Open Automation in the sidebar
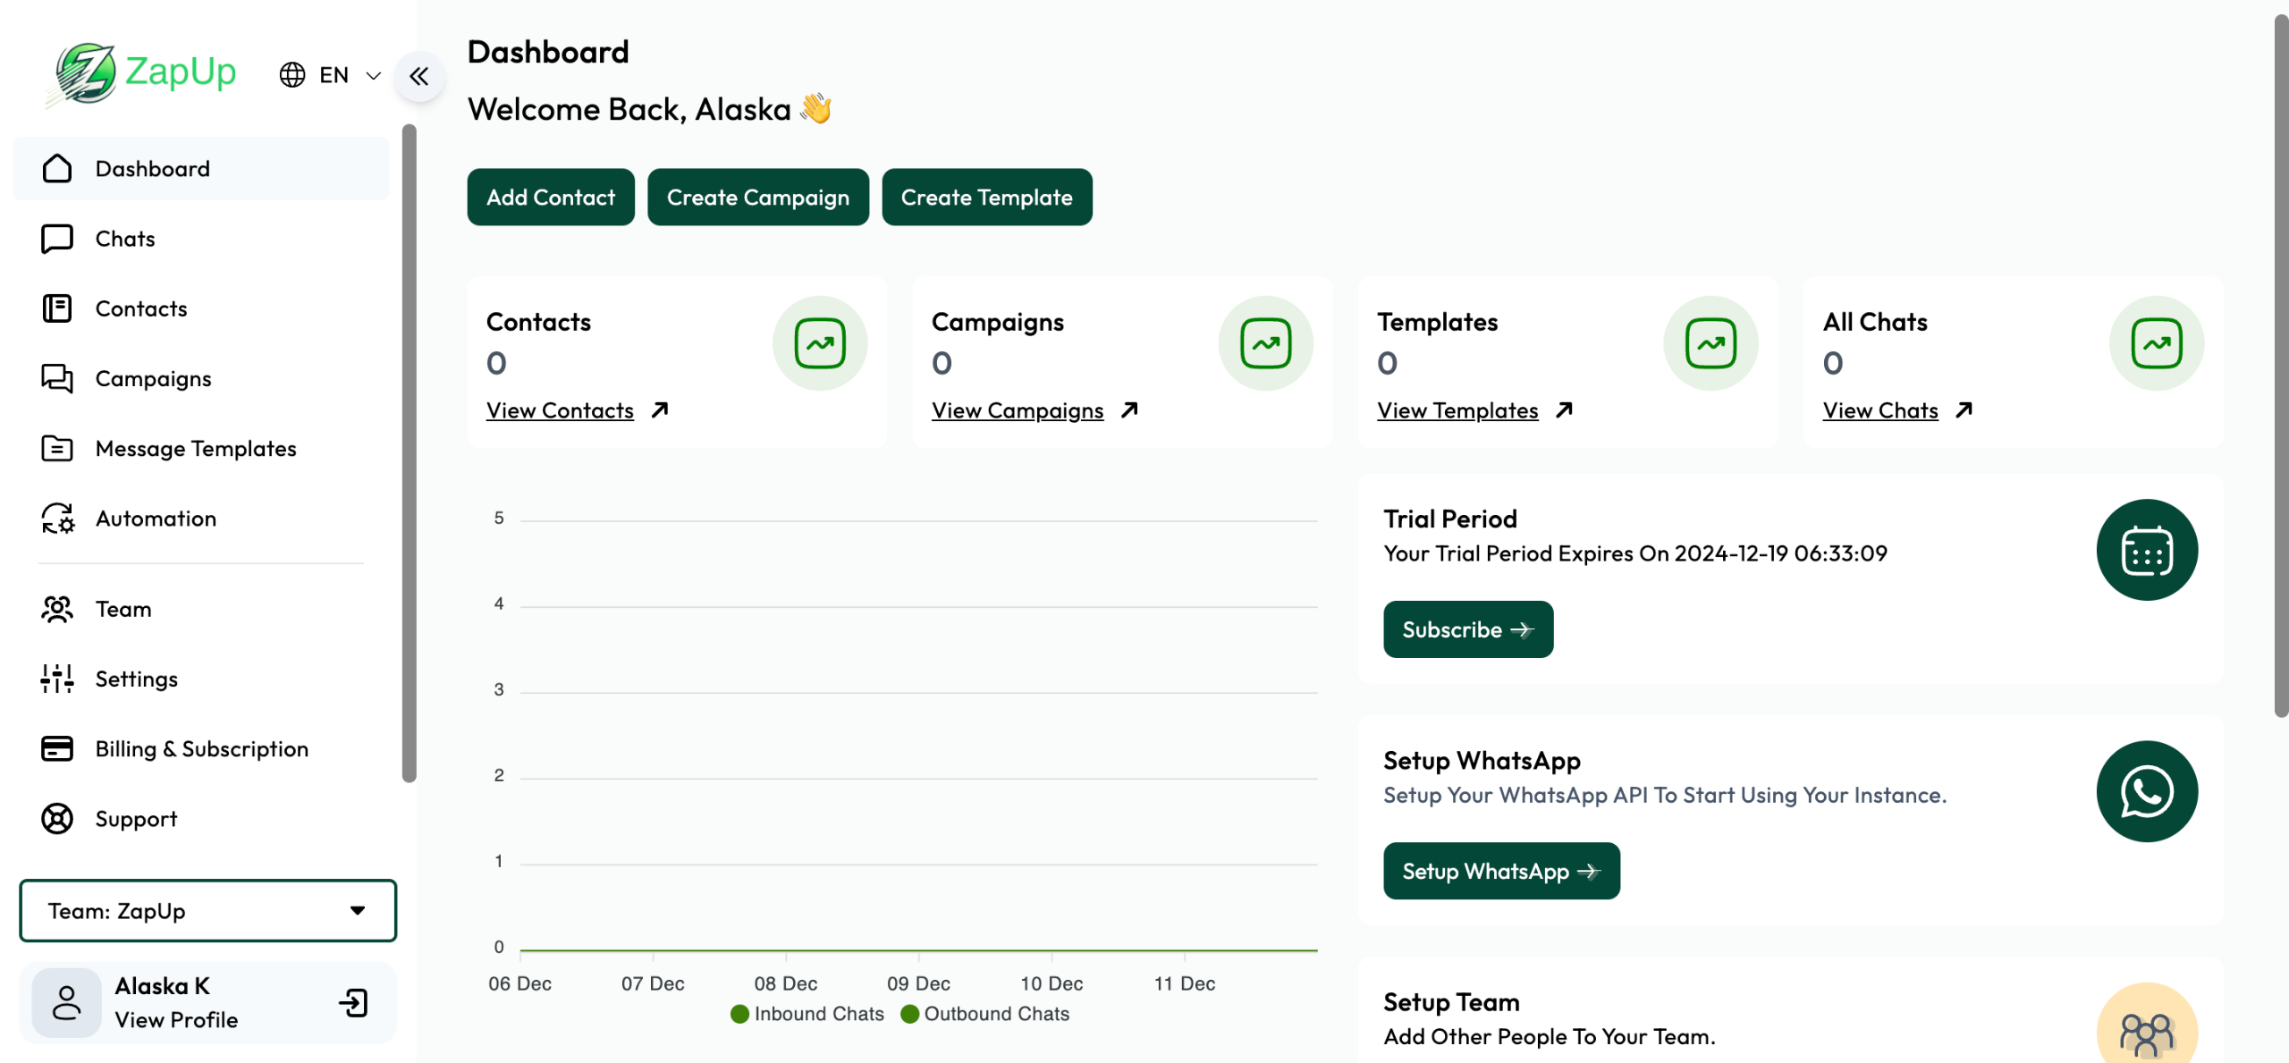Screen dimensions: 2289x1063 point(156,519)
